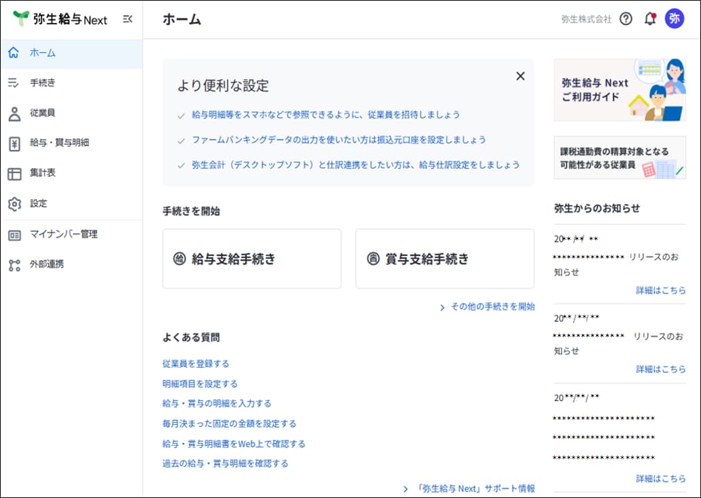
Task: Open 設定 gear in the sidebar
Action: pos(38,203)
